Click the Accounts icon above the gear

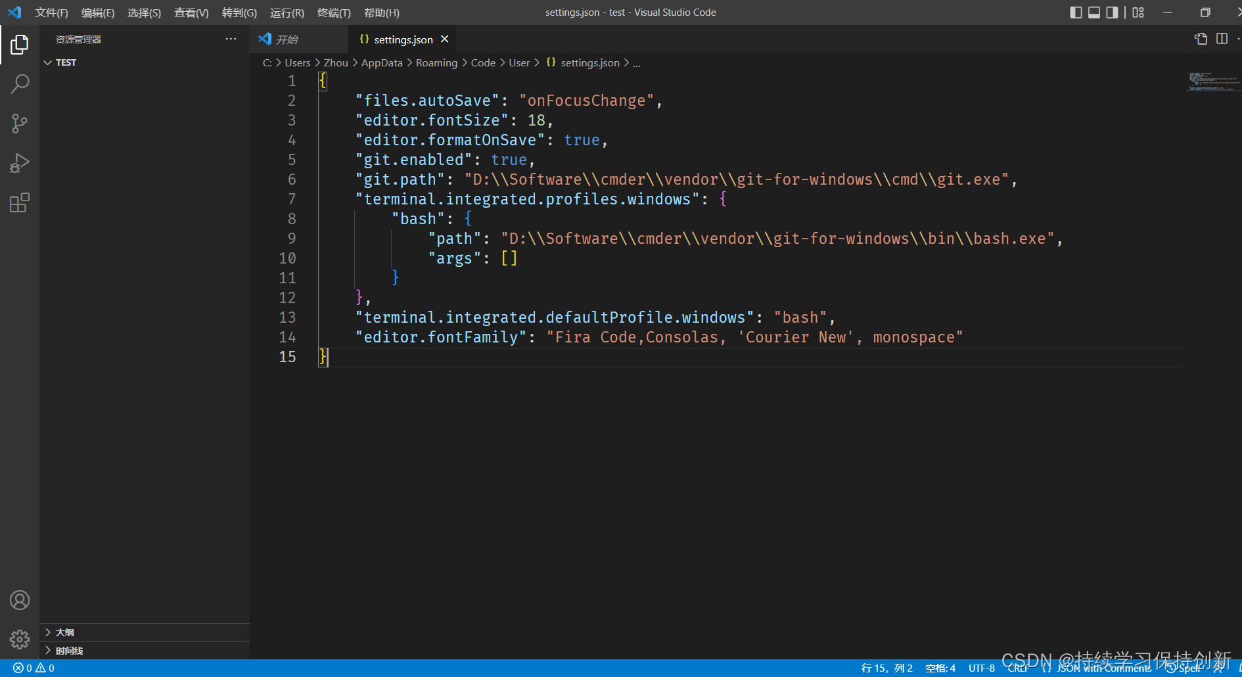(x=20, y=599)
